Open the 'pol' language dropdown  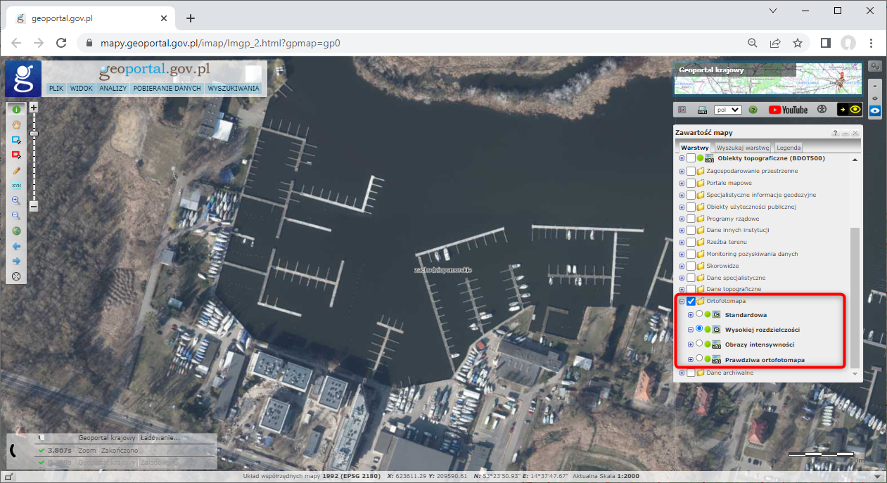pos(727,110)
